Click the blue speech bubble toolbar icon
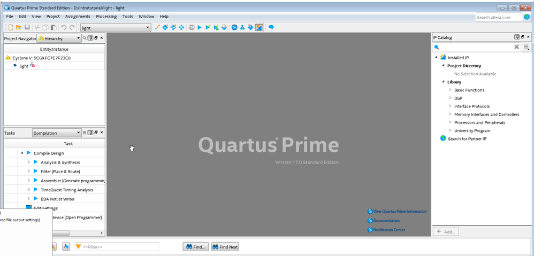 tap(271, 28)
